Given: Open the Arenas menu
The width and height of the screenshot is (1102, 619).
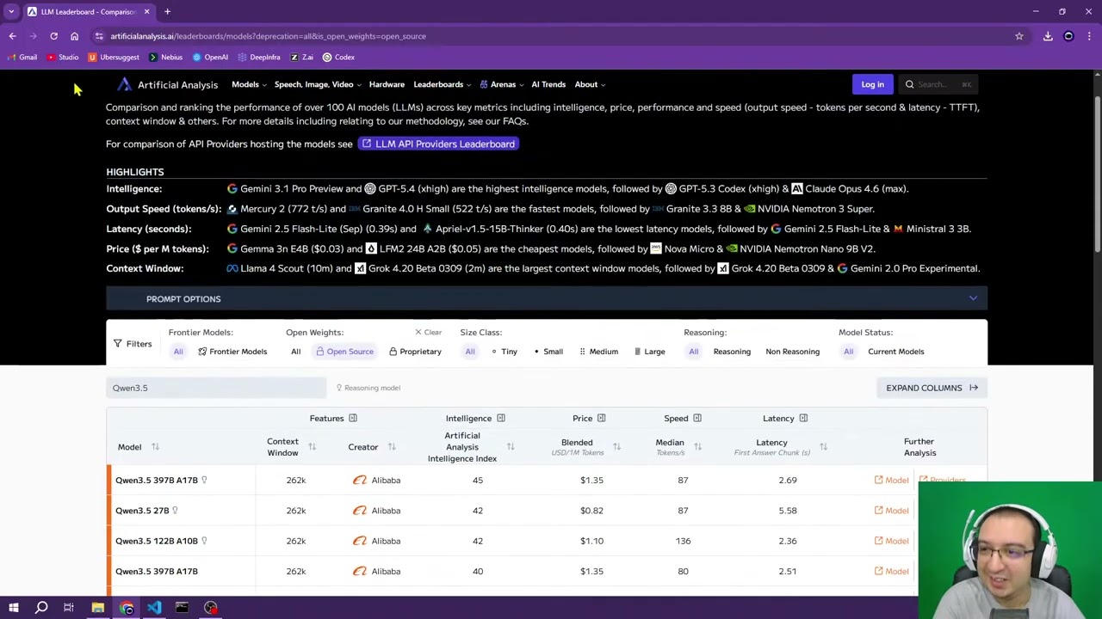Looking at the screenshot, I should 502,84.
